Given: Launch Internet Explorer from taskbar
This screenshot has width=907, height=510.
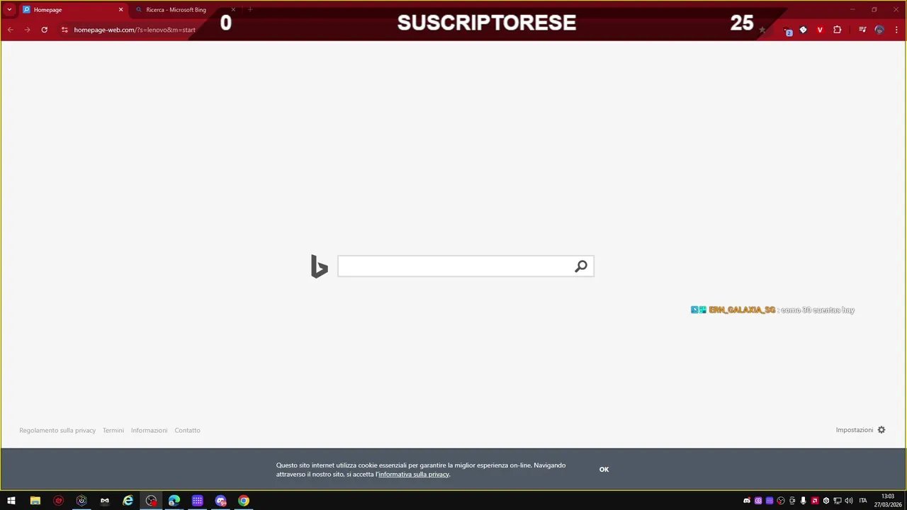Looking at the screenshot, I should tap(128, 501).
